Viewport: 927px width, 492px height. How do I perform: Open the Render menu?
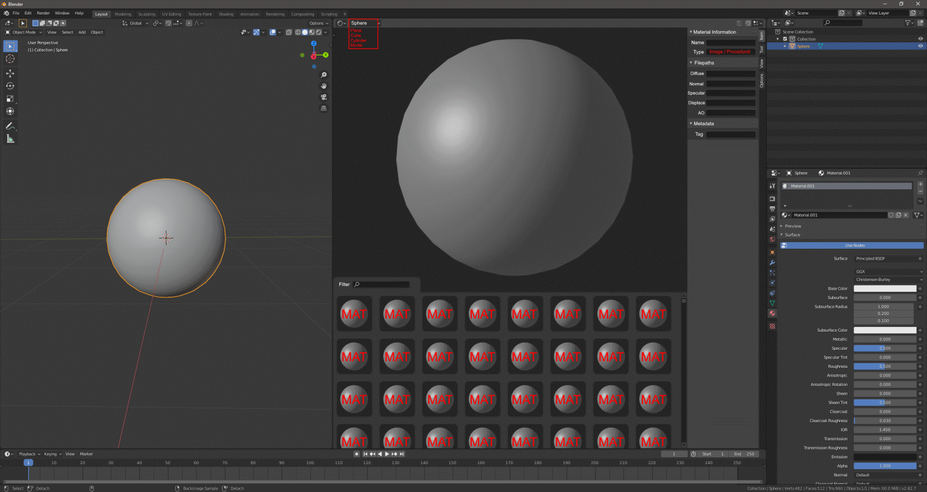(x=43, y=13)
